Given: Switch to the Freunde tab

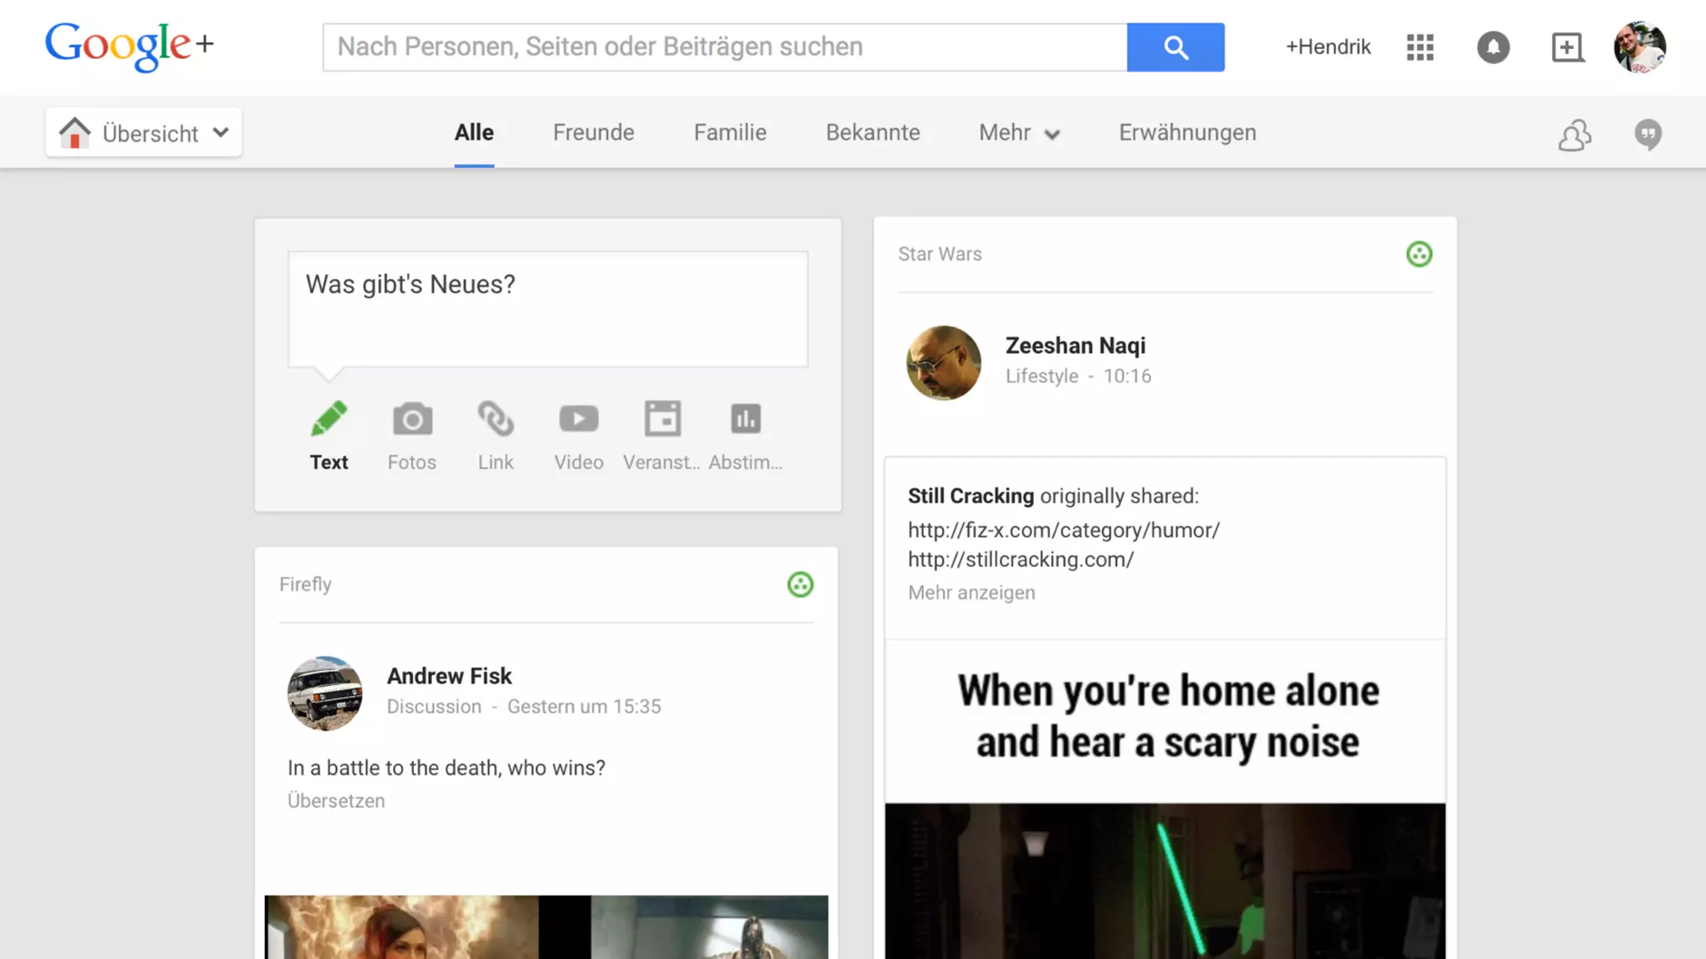Looking at the screenshot, I should coord(593,133).
